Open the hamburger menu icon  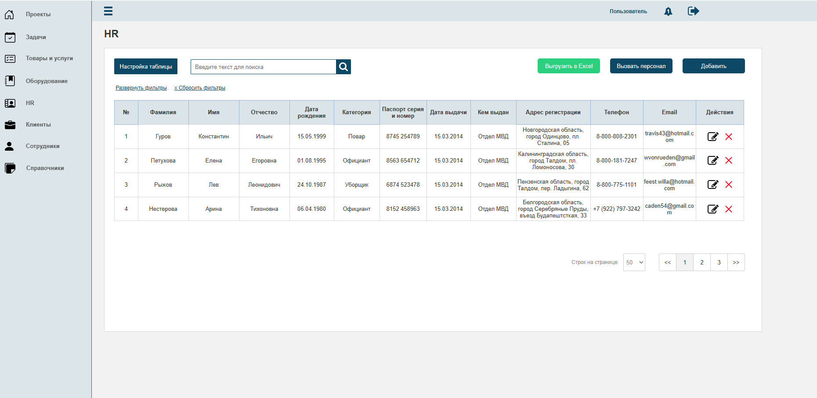pos(108,11)
